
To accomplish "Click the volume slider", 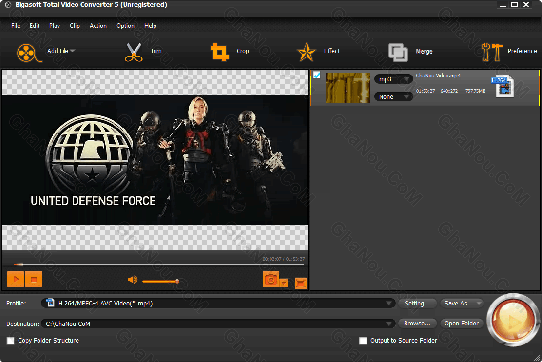I will tap(160, 281).
